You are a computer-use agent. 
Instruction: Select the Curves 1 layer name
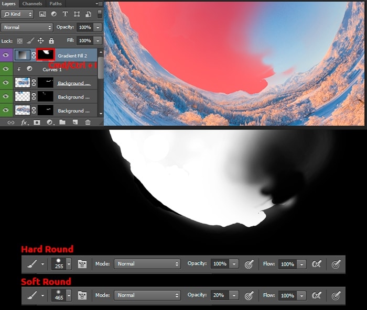(52, 70)
